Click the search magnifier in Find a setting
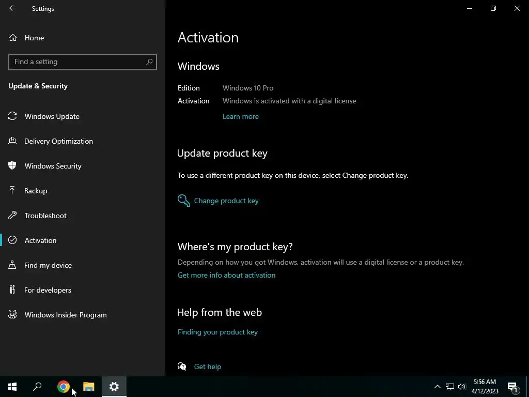The width and height of the screenshot is (529, 397). (x=149, y=62)
